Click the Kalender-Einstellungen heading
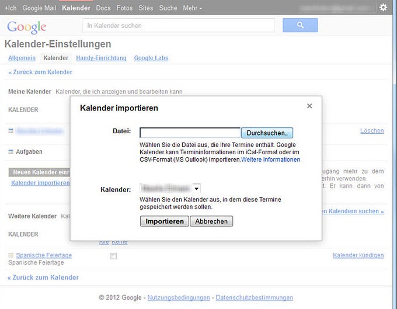Image resolution: width=397 pixels, height=309 pixels. (x=58, y=44)
